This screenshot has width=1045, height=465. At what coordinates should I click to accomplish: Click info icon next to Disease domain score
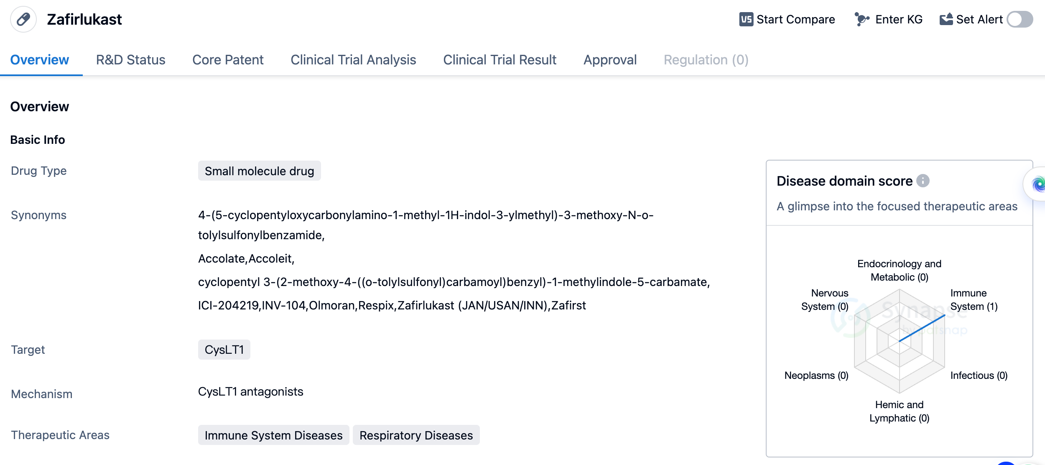(923, 181)
